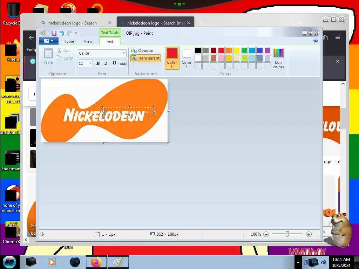Toggle Strikethrough text formatting
The height and width of the screenshot is (269, 359).
coord(122,63)
